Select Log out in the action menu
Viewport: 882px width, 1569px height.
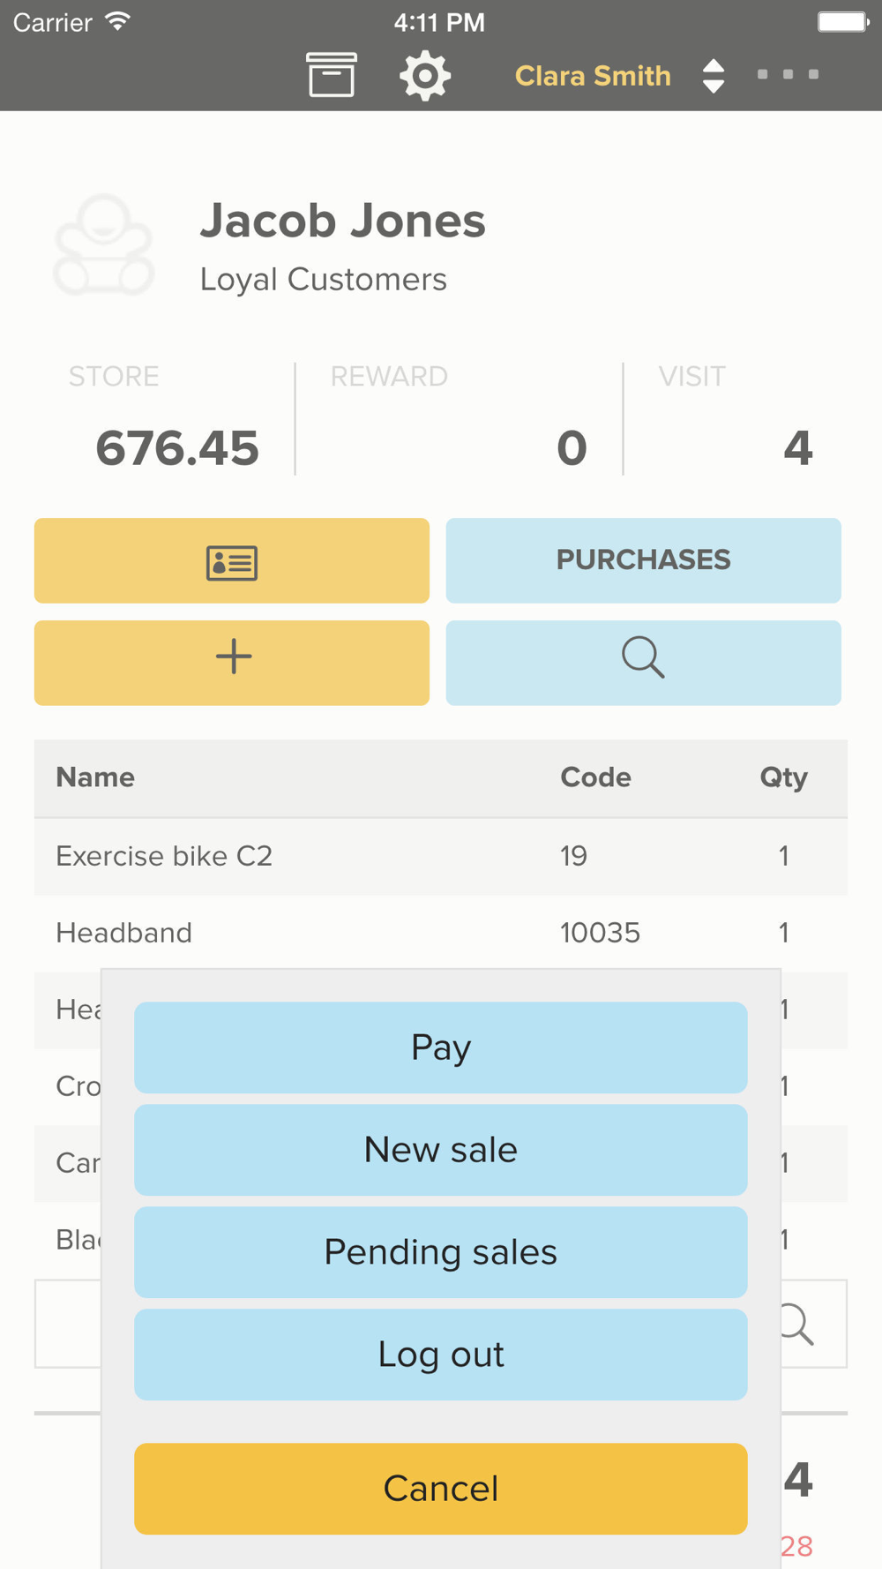pyautogui.click(x=441, y=1355)
